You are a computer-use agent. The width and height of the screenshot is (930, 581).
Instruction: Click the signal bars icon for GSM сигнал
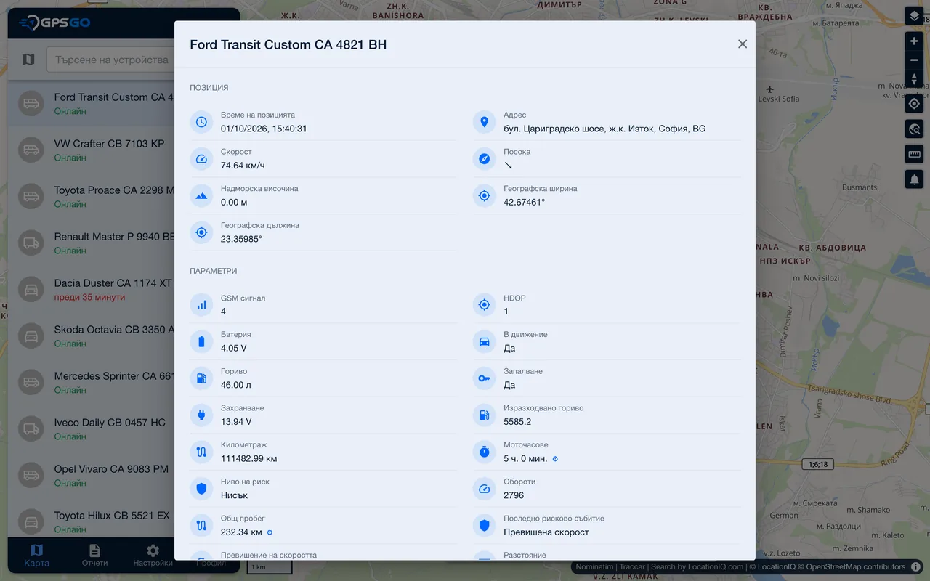point(202,305)
